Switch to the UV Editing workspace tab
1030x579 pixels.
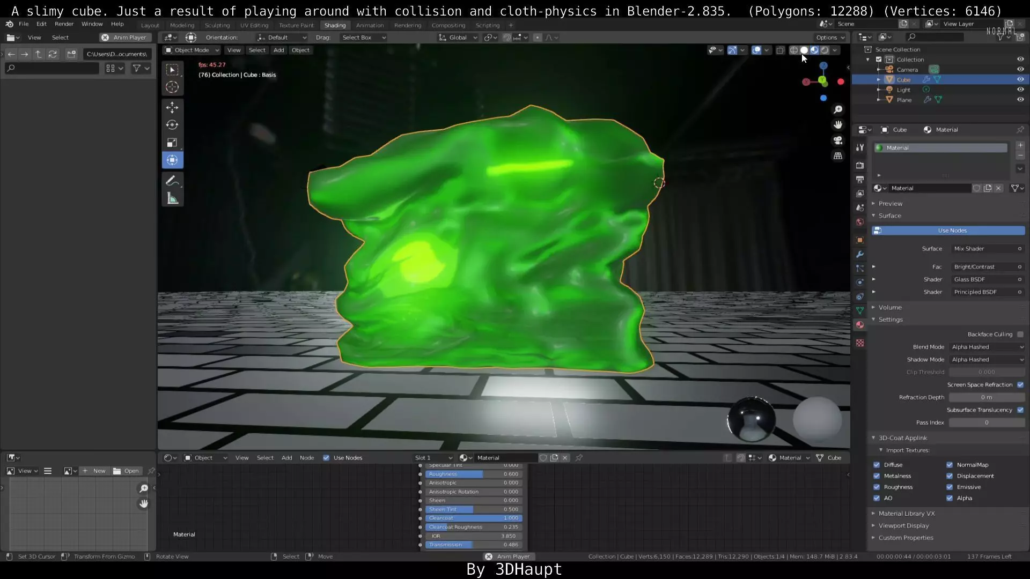point(254,25)
